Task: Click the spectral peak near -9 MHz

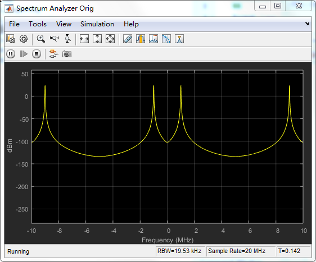Action: [45, 86]
